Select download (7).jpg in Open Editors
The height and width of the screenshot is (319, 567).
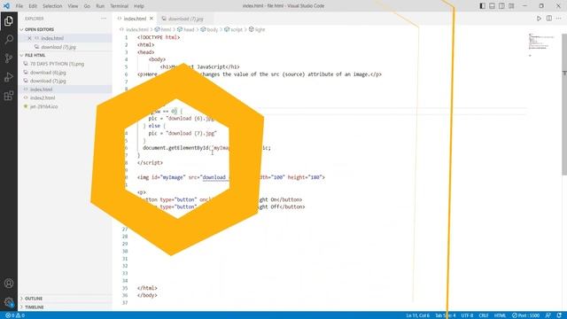click(58, 47)
